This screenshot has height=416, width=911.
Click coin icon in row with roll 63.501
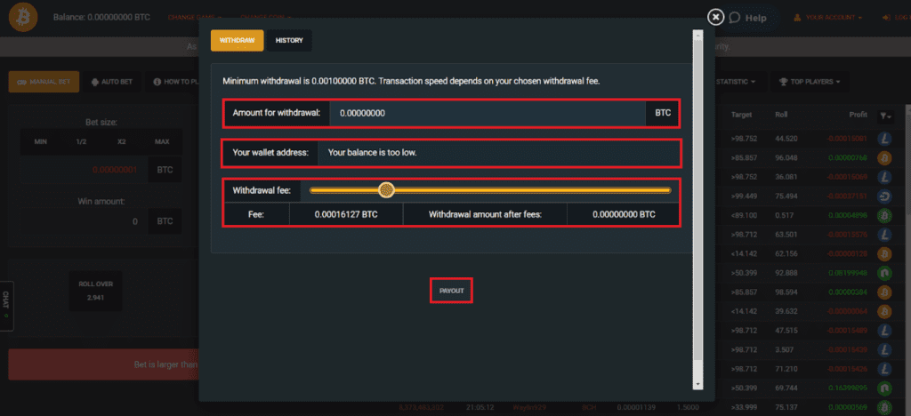click(x=884, y=235)
